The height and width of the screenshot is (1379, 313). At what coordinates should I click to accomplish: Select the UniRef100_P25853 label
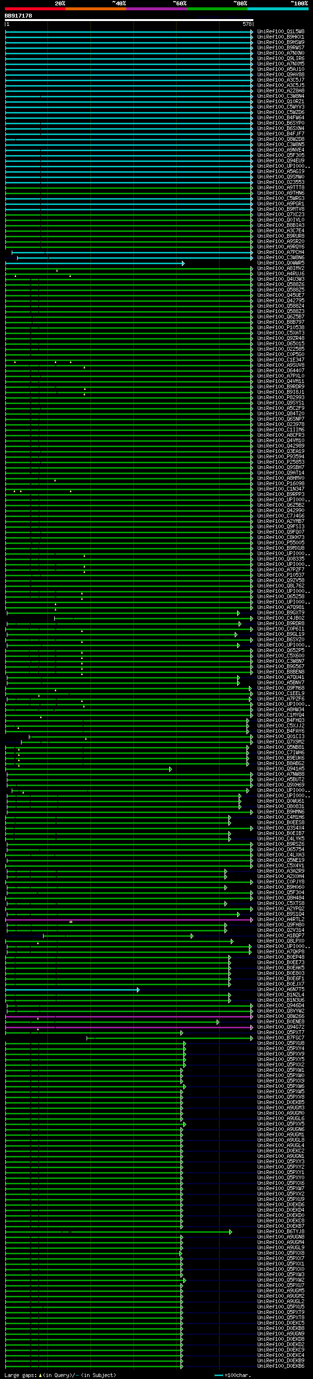click(x=281, y=462)
